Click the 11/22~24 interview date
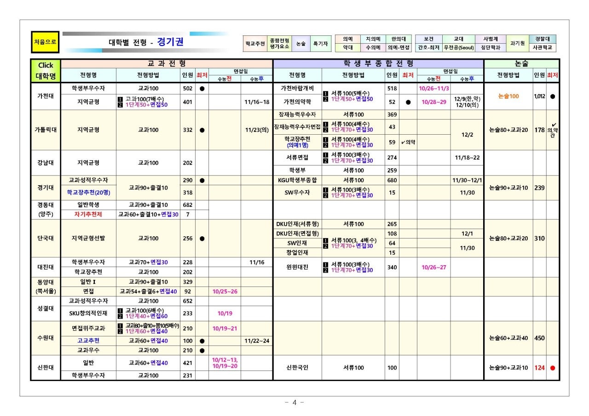The width and height of the screenshot is (589, 416). [x=257, y=341]
